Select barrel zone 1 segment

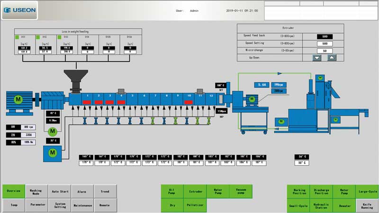coord(87,99)
